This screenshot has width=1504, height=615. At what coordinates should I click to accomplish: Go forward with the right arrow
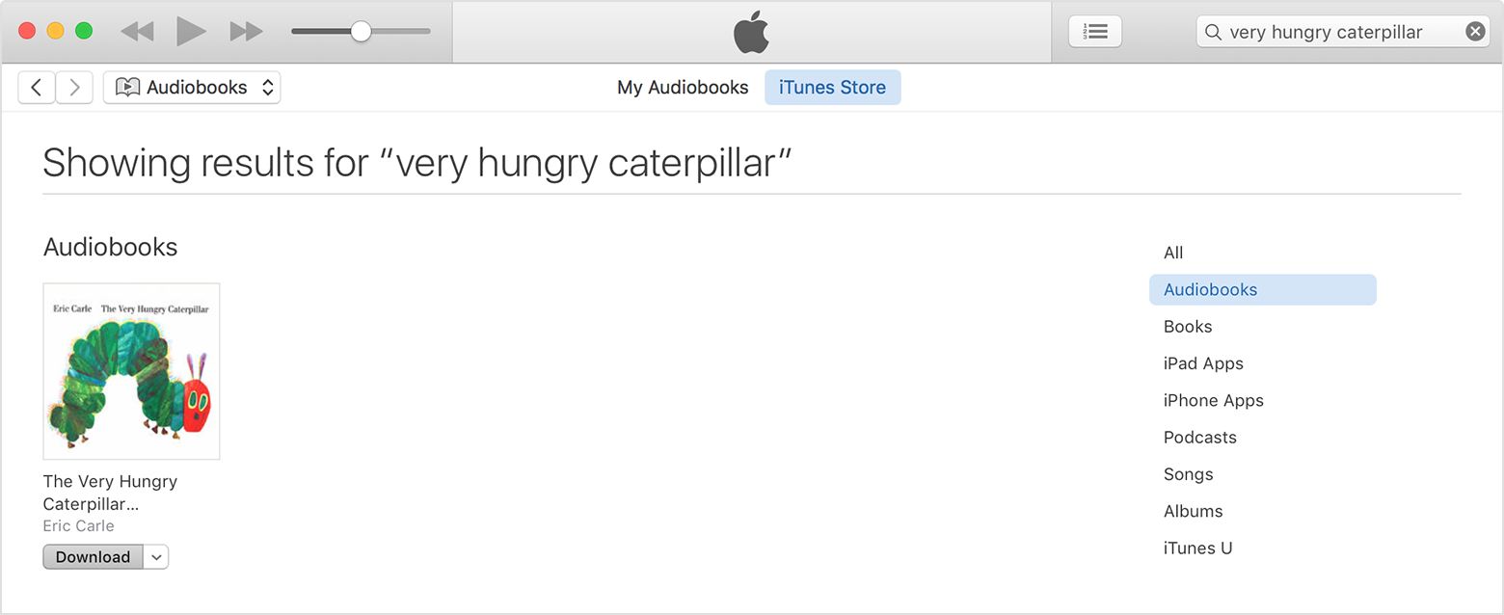coord(74,88)
